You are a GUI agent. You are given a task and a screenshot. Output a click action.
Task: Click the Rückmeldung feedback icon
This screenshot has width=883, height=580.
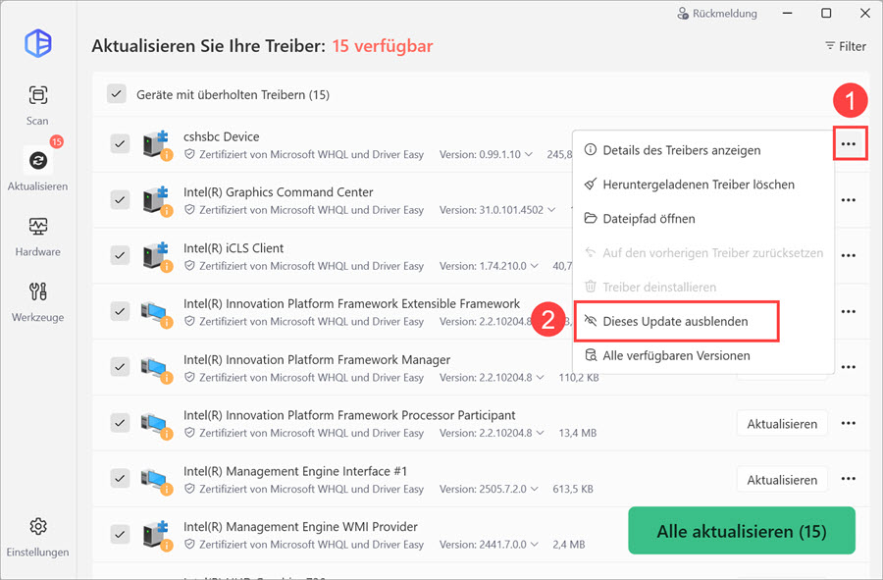pos(683,13)
